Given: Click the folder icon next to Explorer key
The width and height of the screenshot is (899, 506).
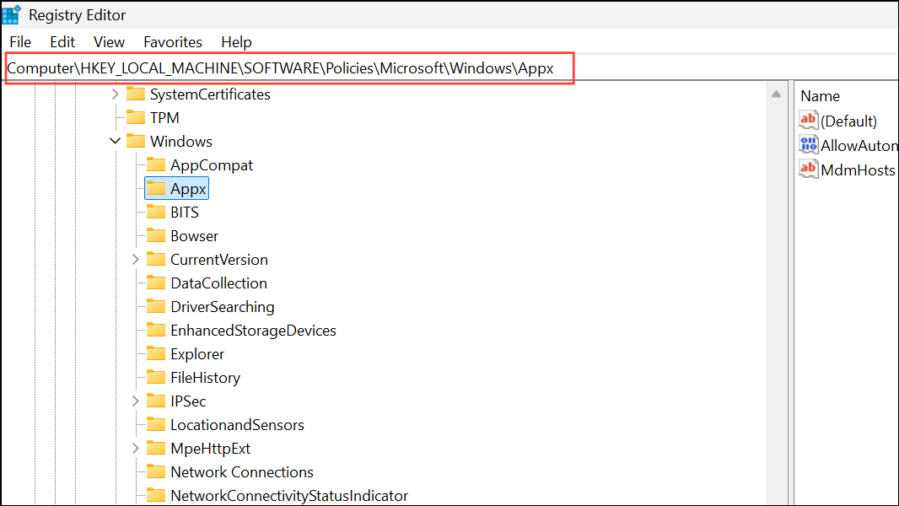Looking at the screenshot, I should (x=156, y=354).
